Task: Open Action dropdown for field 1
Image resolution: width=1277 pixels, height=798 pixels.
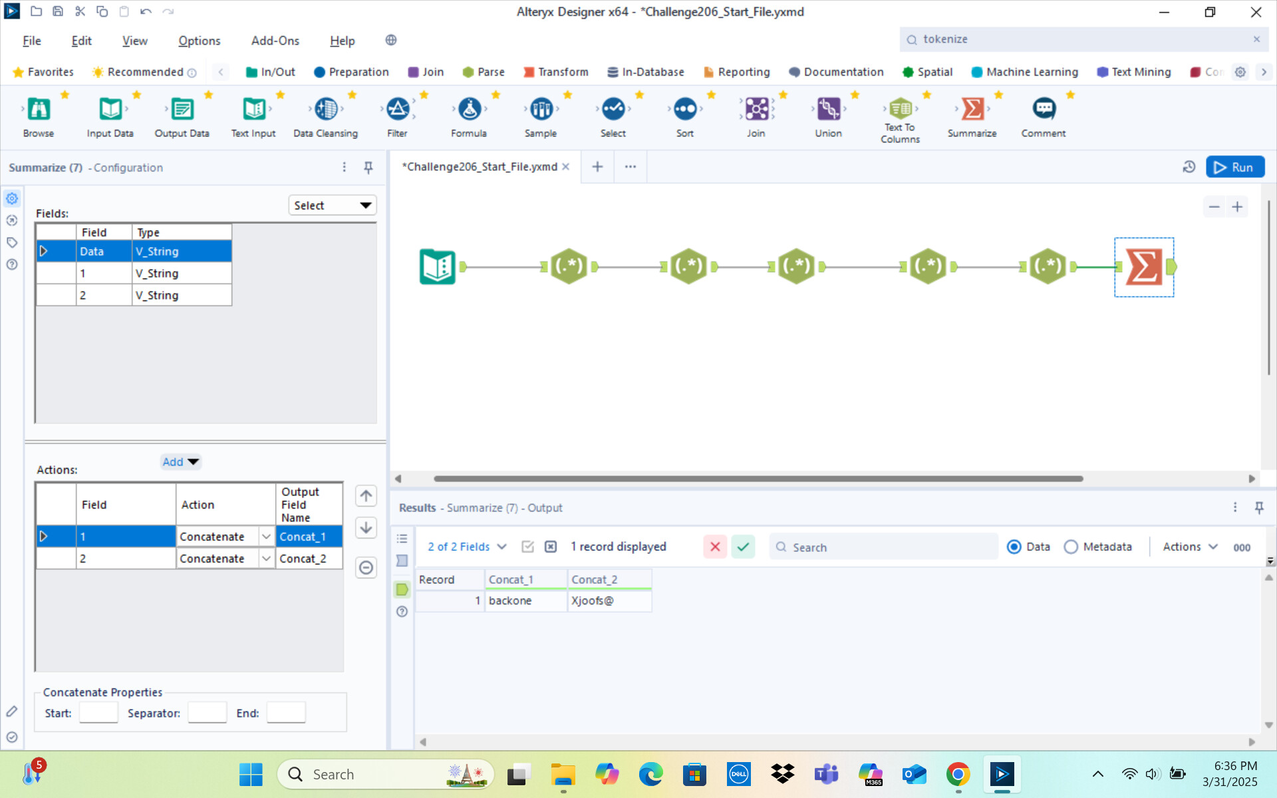Action: [x=266, y=537]
